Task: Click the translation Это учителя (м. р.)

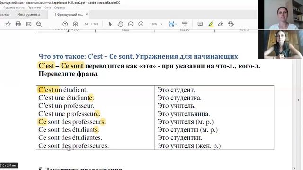Action: (x=186, y=122)
